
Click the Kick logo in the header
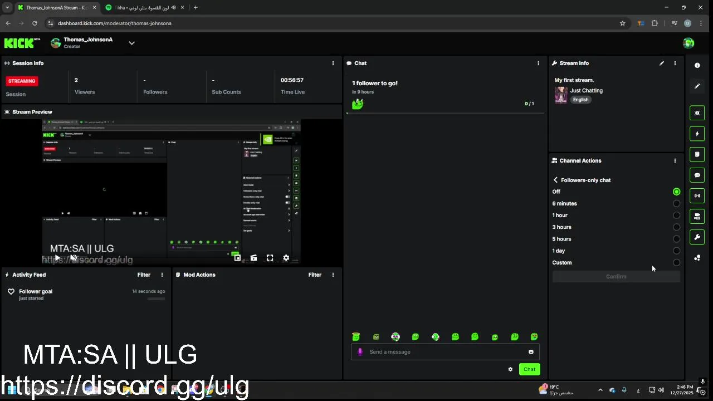tap(22, 43)
